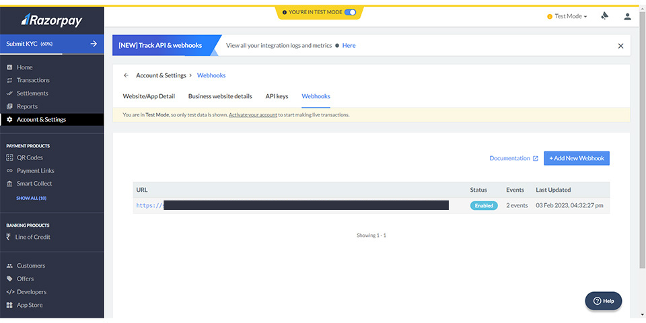Switch to Business website details tab

(x=220, y=96)
